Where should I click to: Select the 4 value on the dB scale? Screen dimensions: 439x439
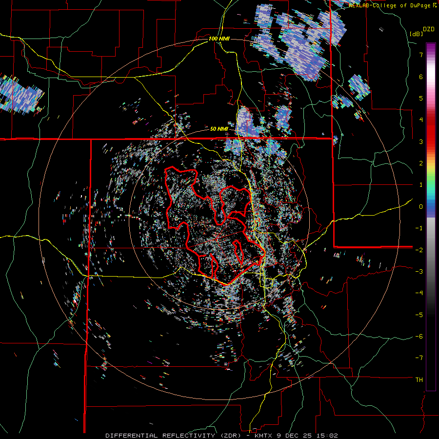421,120
